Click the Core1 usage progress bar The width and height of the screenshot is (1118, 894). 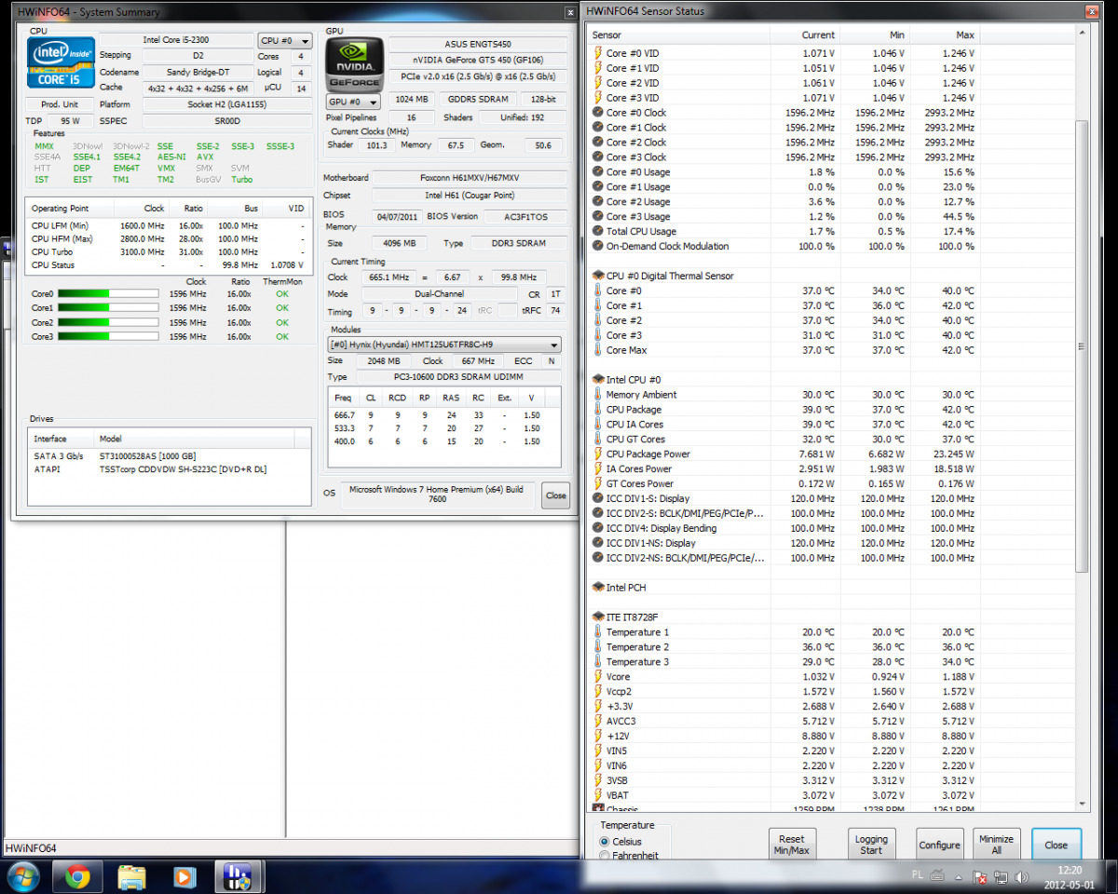pos(108,307)
